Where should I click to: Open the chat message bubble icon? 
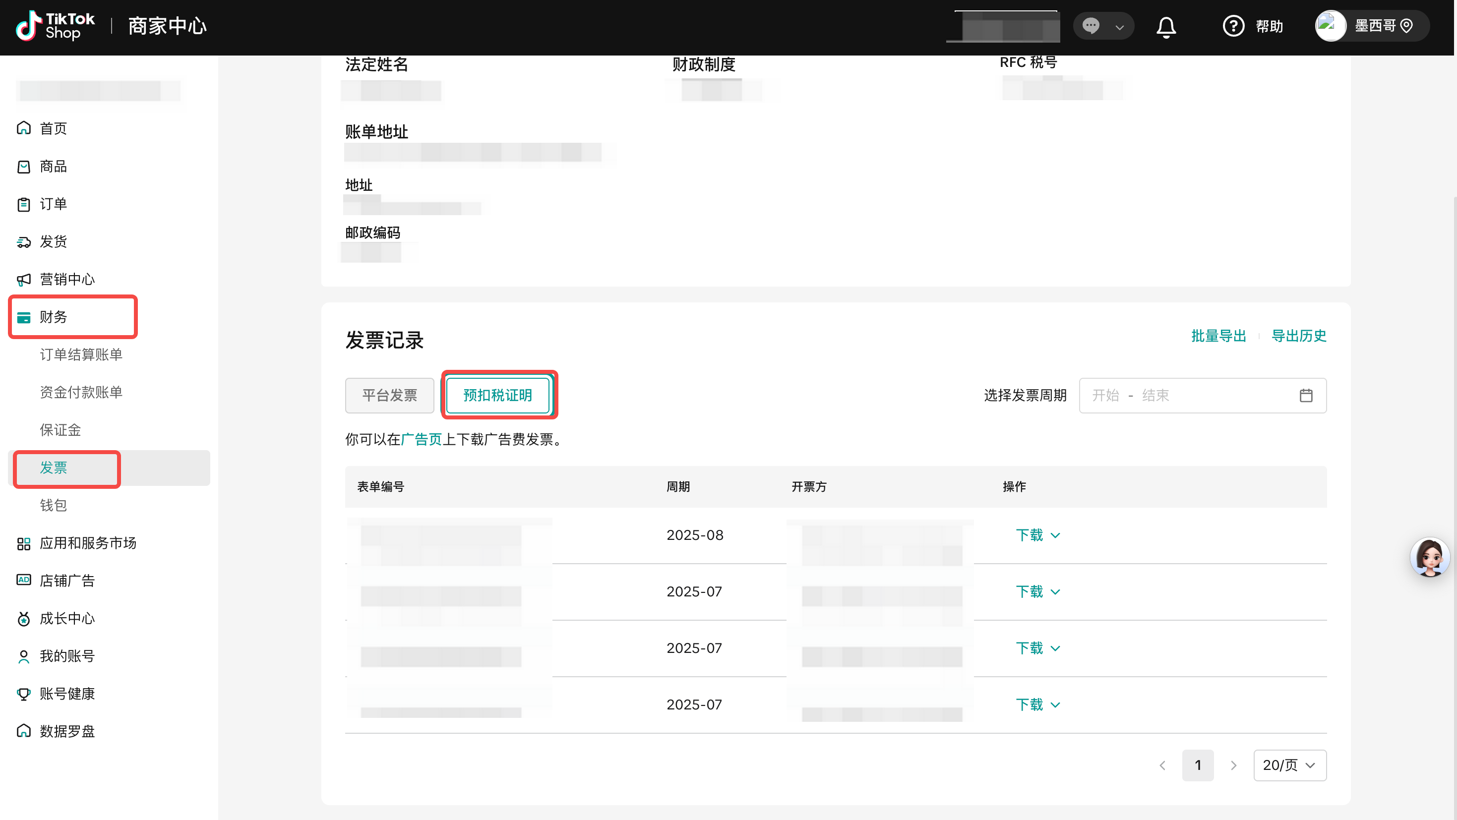click(1091, 26)
